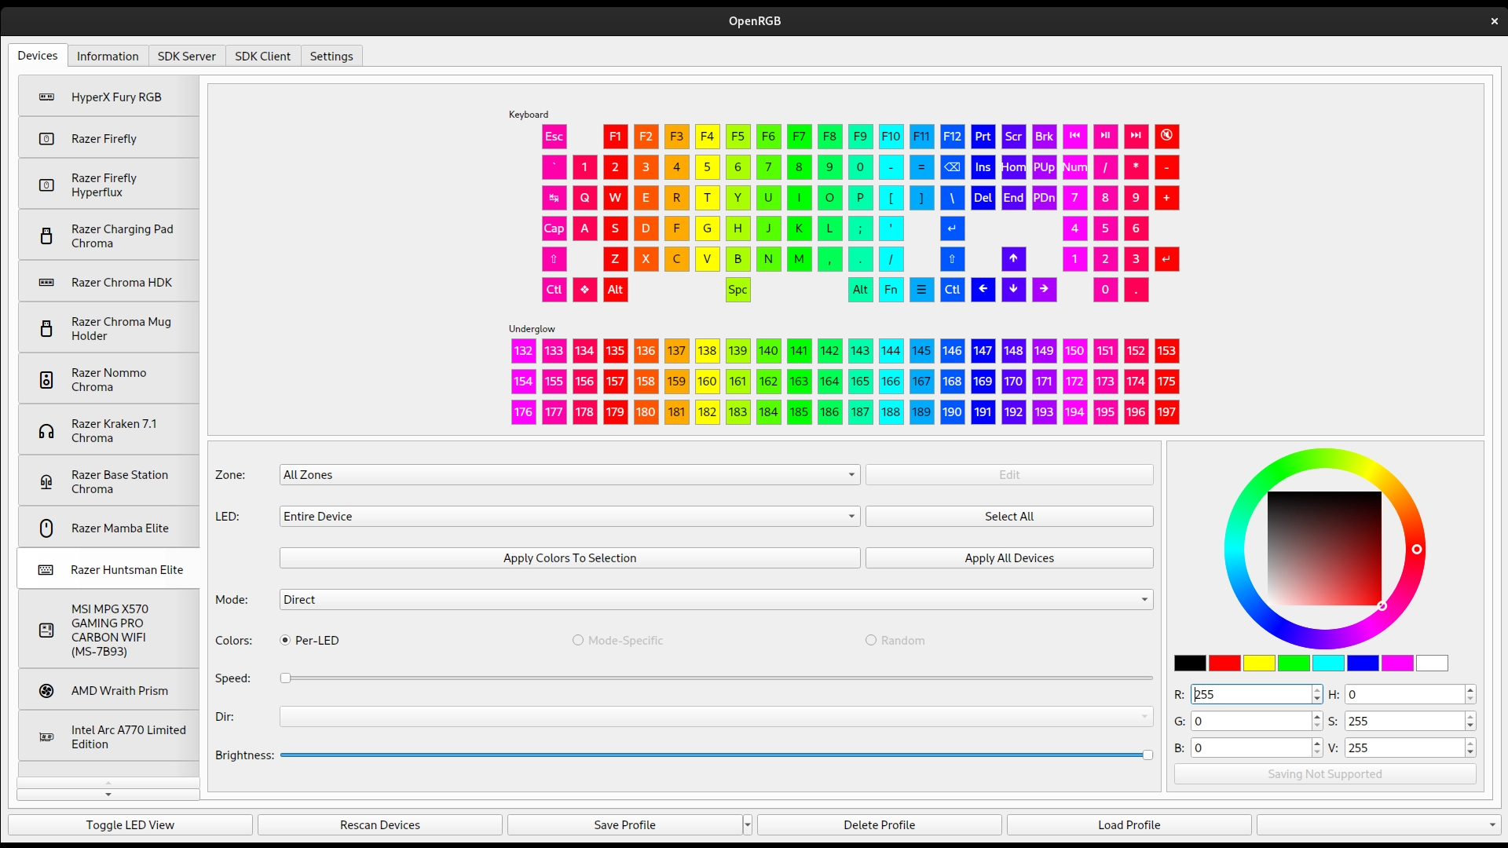Open the LED dropdown showing Entire Device

tap(569, 516)
